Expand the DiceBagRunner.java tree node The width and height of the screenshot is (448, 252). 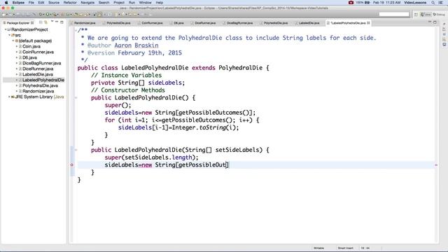click(x=17, y=63)
